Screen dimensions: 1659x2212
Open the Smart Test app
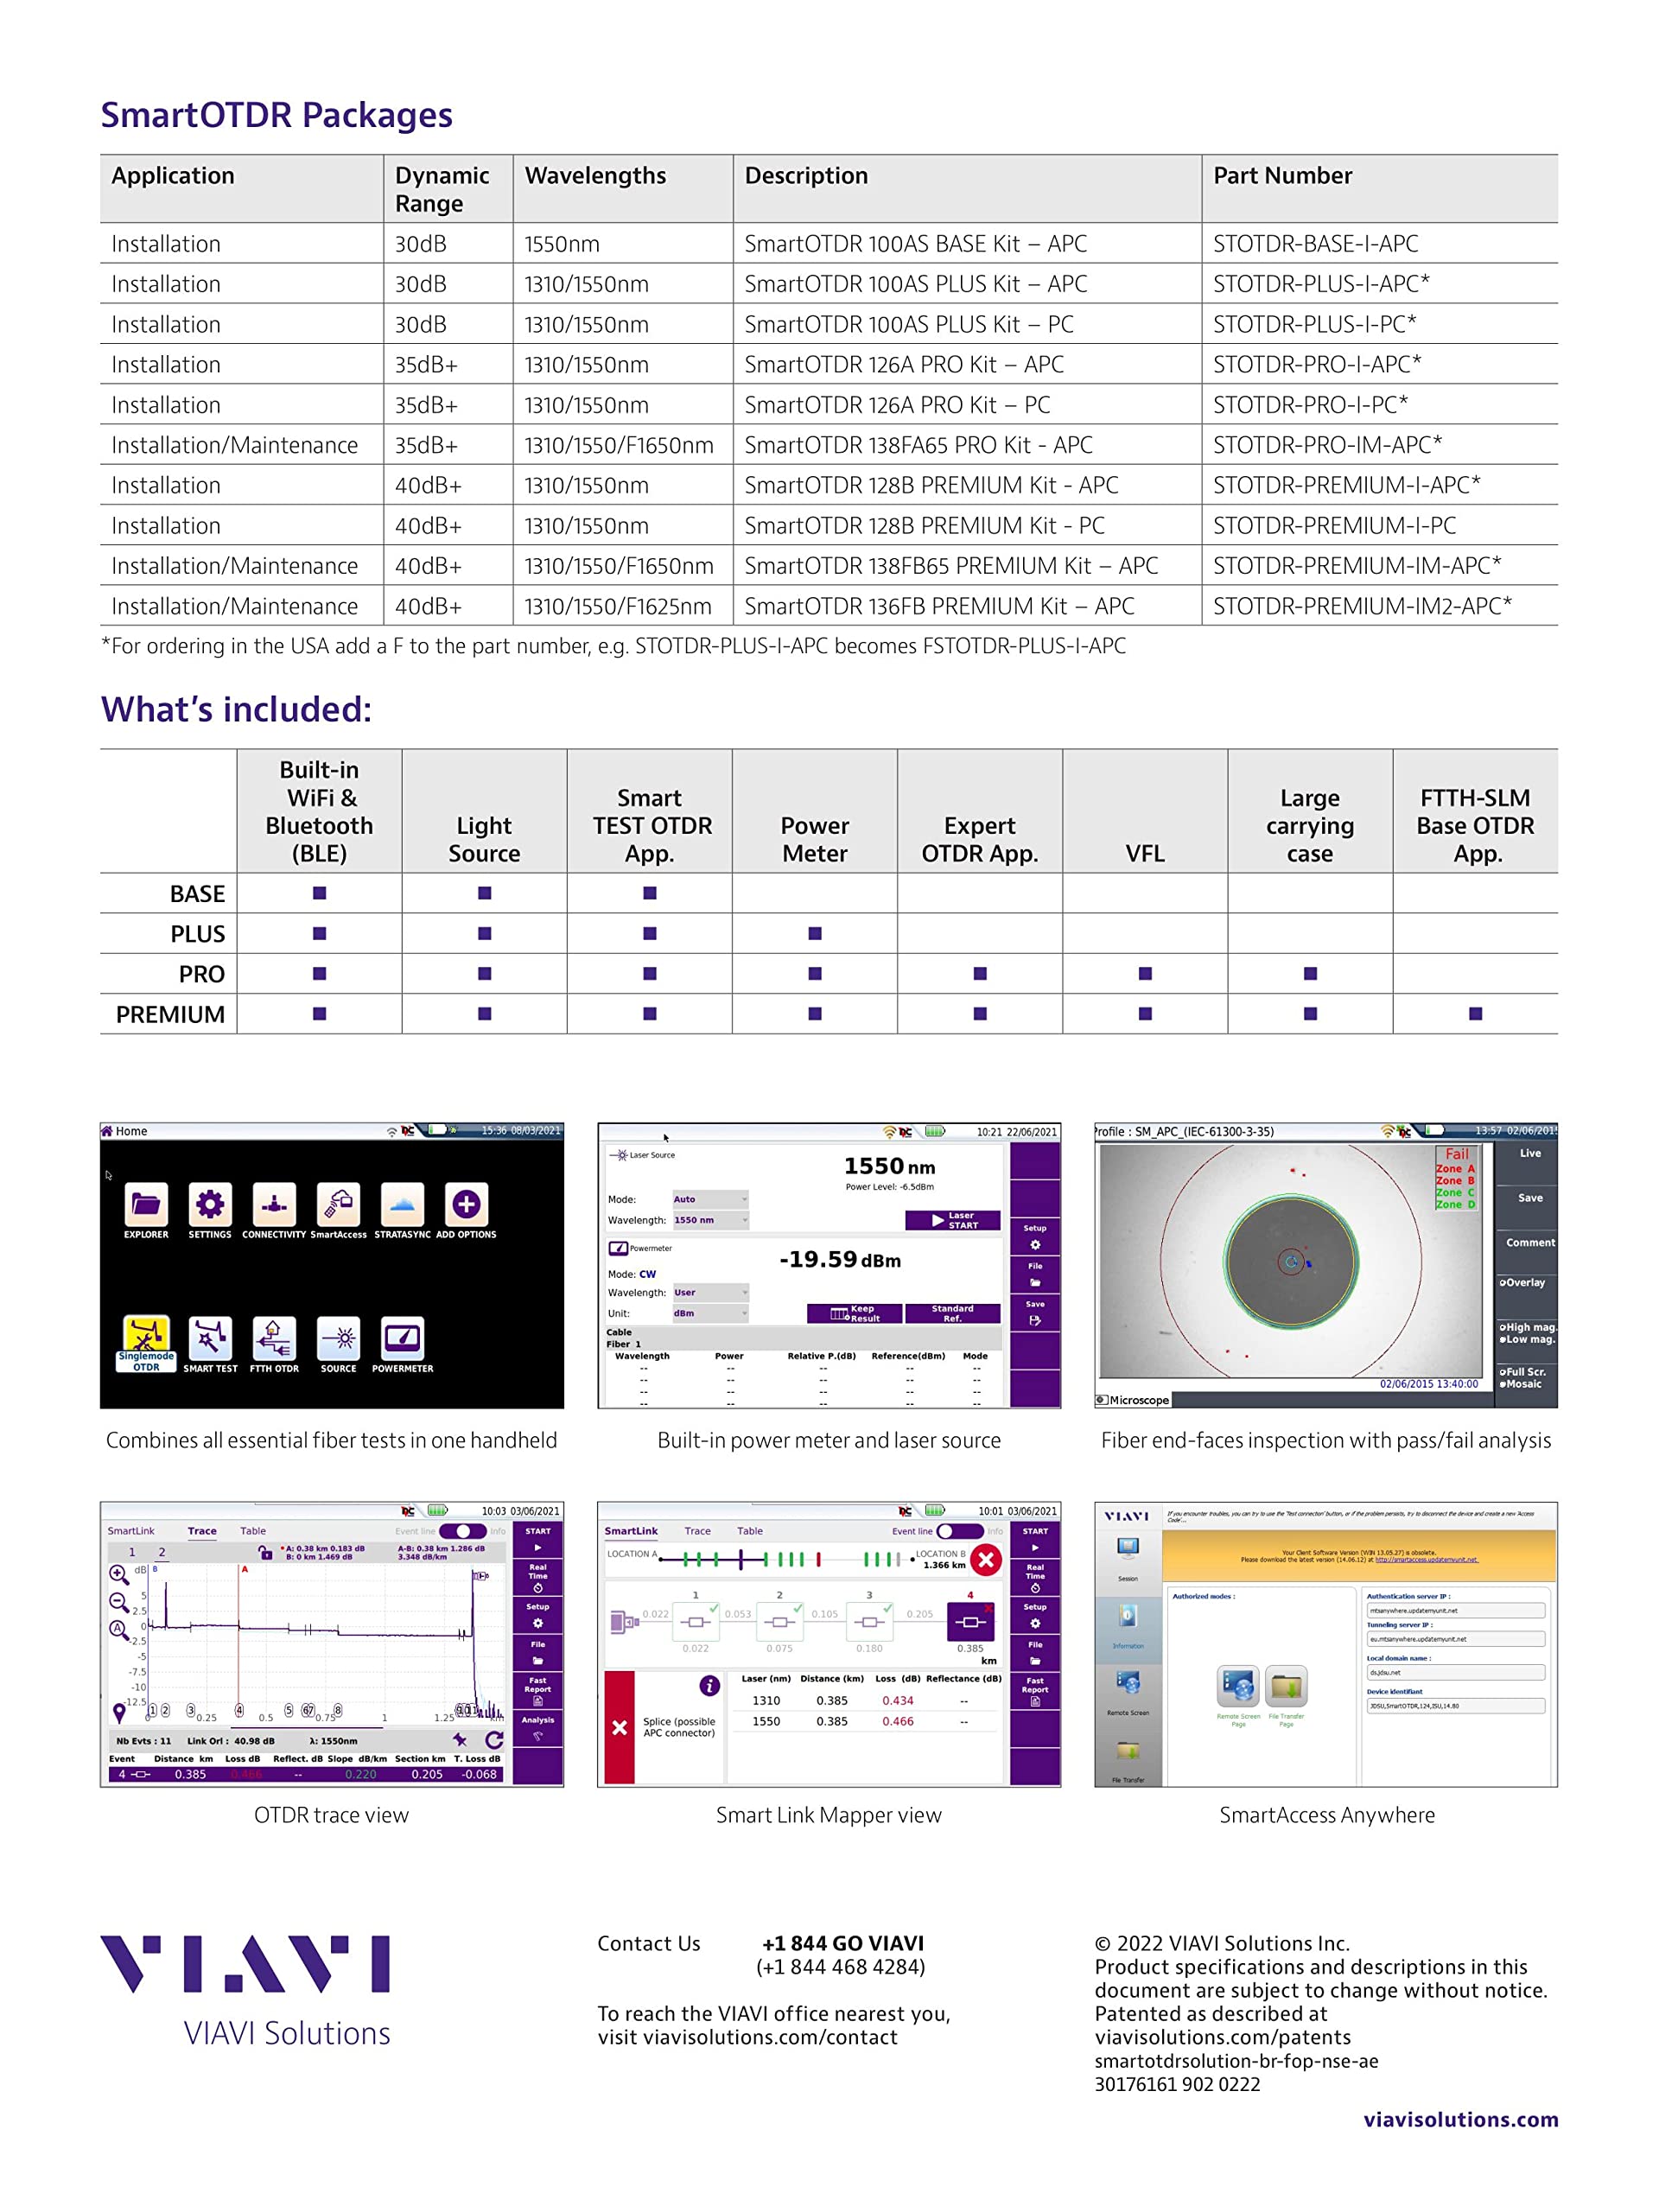point(210,1338)
